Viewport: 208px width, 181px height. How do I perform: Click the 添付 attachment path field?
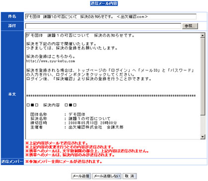pyautogui.click(x=103, y=26)
